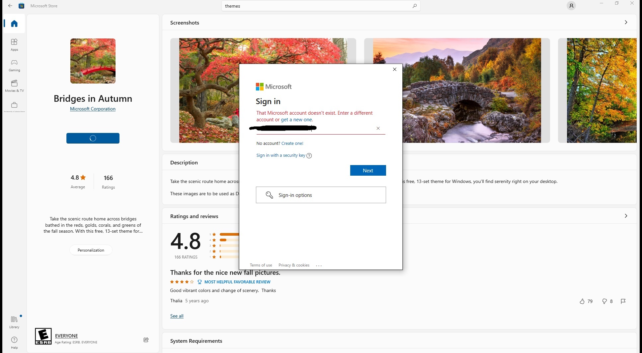Screen dimensions: 642x353
Task: Click the ESRB E rating badge
Action: (43, 336)
